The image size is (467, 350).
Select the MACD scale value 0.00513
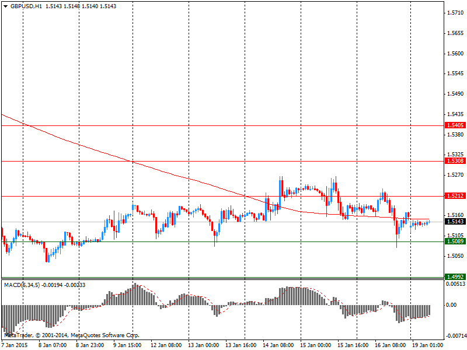[x=455, y=284]
